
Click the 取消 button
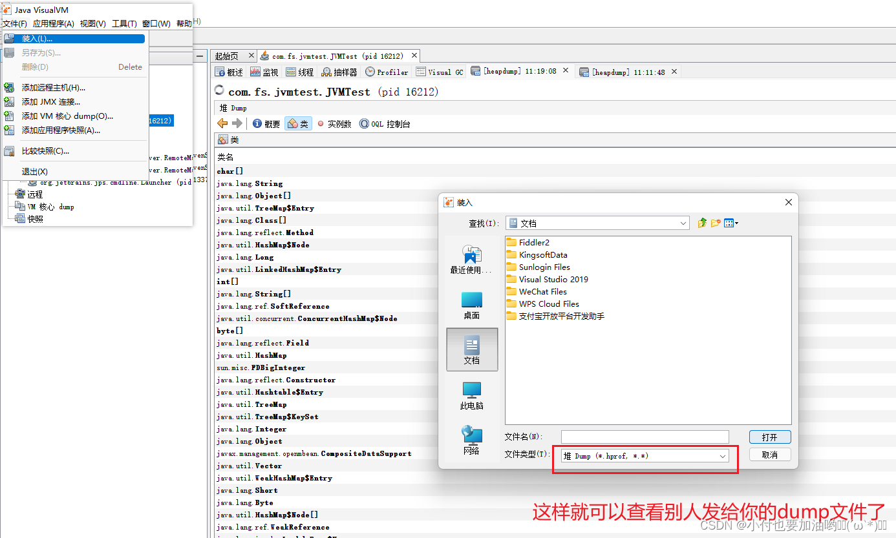(x=770, y=455)
